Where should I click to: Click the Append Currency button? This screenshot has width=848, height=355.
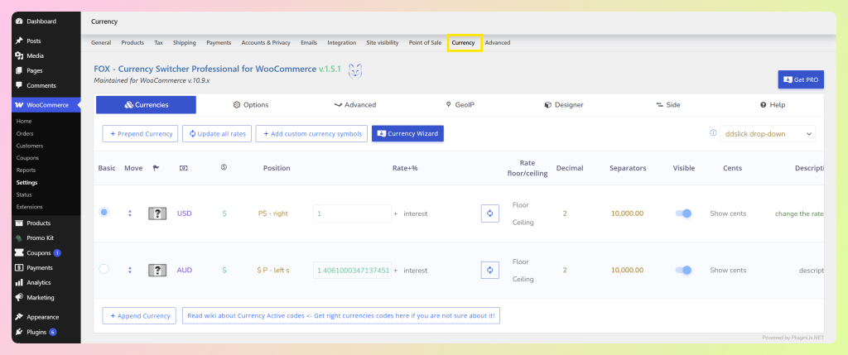[x=139, y=315]
